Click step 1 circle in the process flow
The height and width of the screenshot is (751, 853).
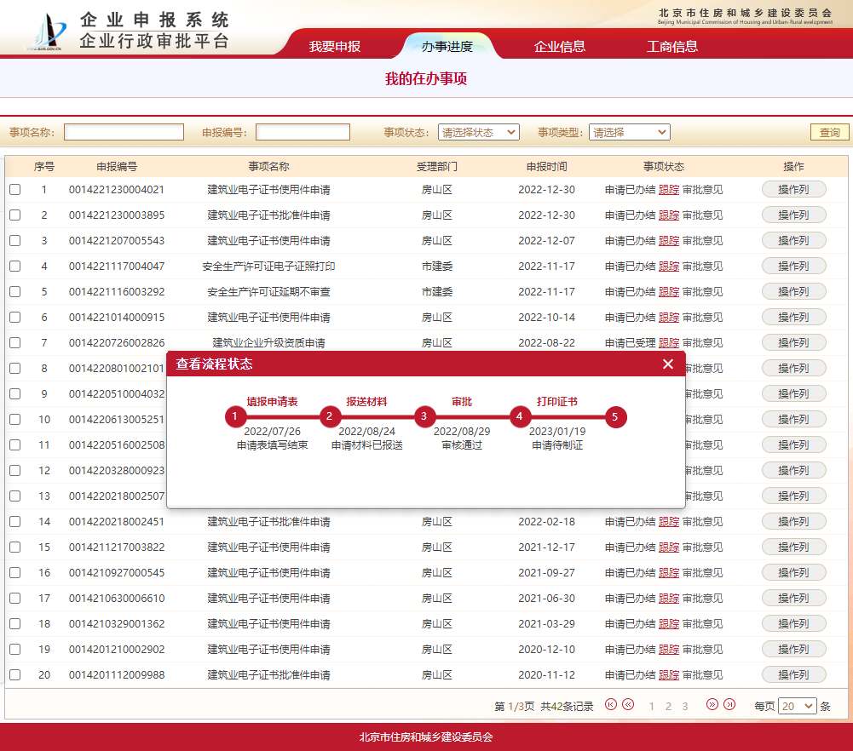tap(235, 417)
